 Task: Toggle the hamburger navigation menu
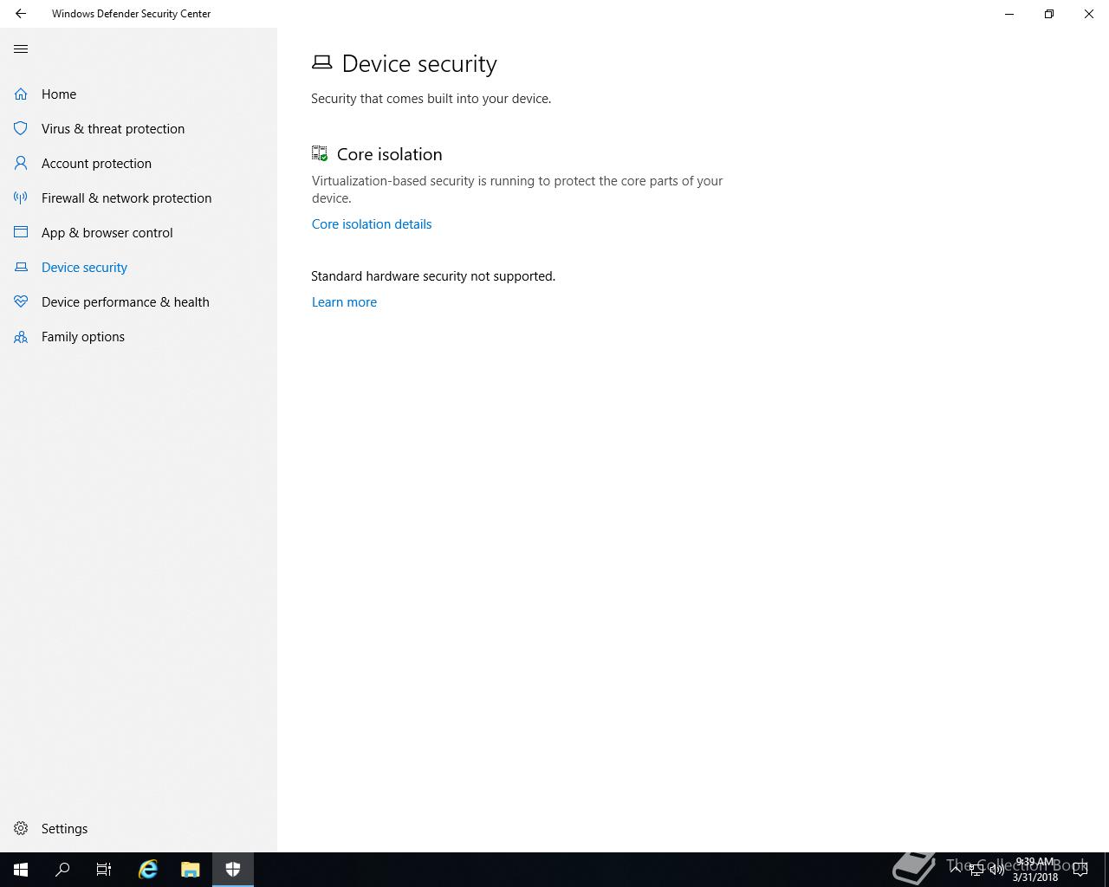[21, 49]
